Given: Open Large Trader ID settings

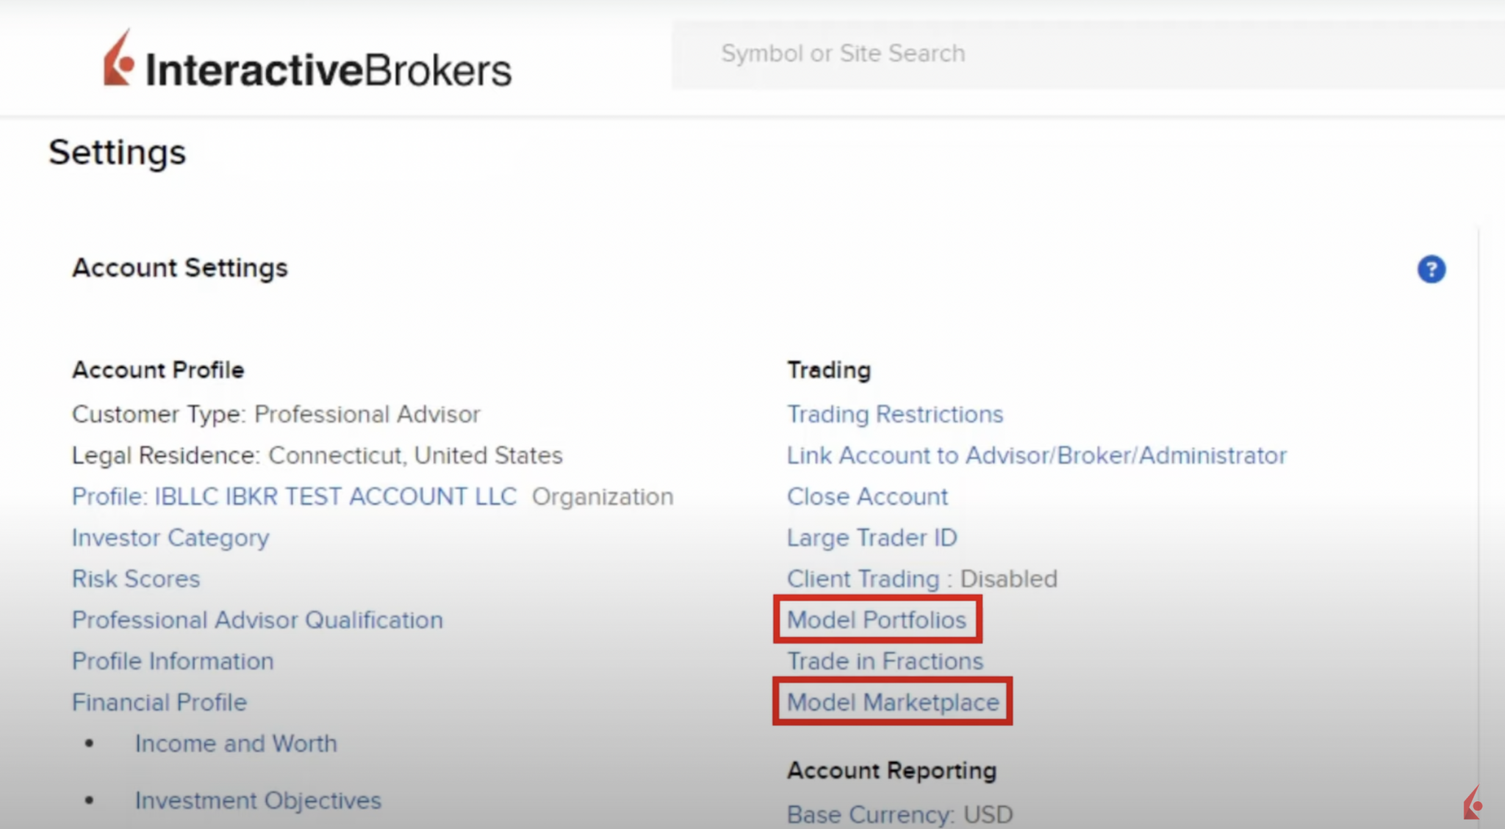Looking at the screenshot, I should click(872, 537).
